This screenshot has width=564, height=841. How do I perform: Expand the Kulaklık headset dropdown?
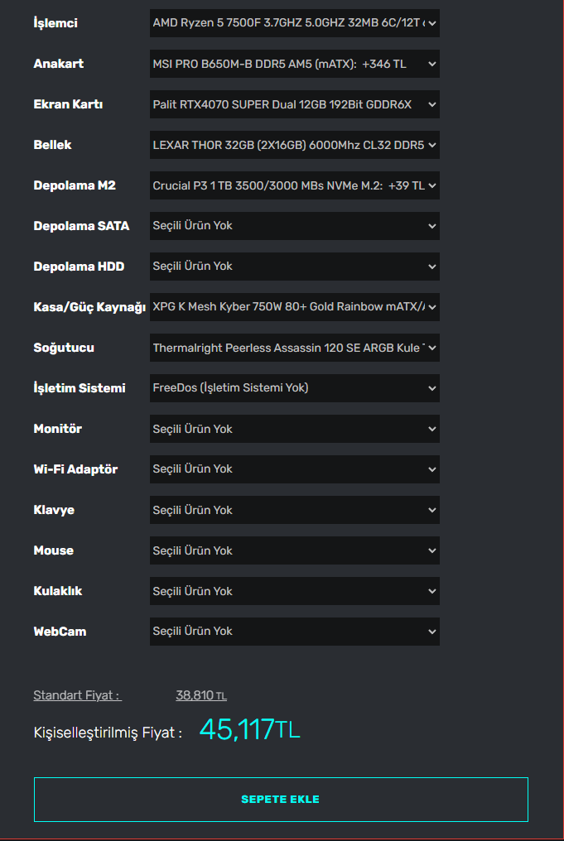pos(294,591)
